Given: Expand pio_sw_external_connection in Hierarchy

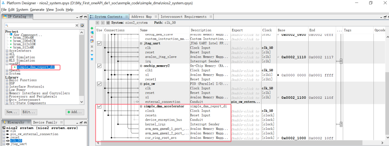Looking at the screenshot, I should (x=4, y=134).
